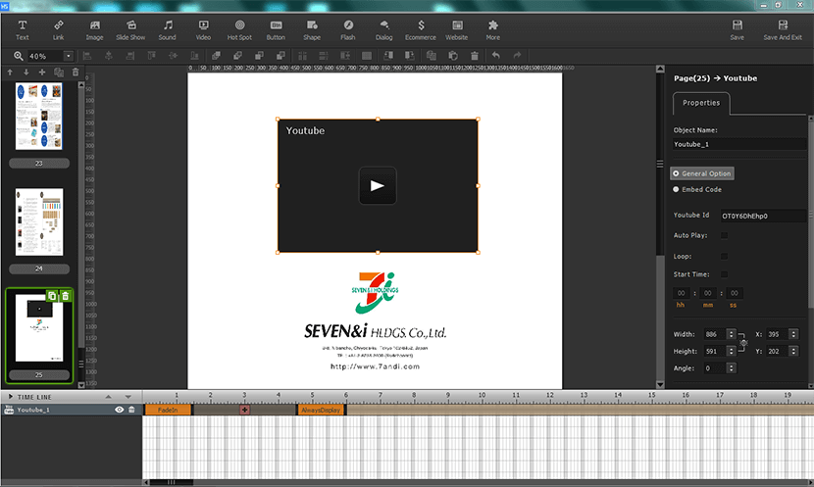Click the toolbar trash delete icon
This screenshot has height=487, width=814.
(474, 56)
